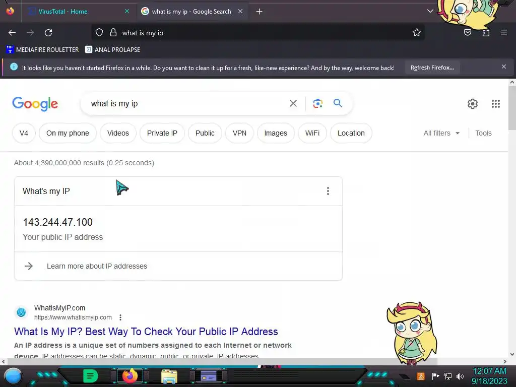This screenshot has width=516, height=387.
Task: Open the purple window app on taskbar
Action: coord(209,376)
